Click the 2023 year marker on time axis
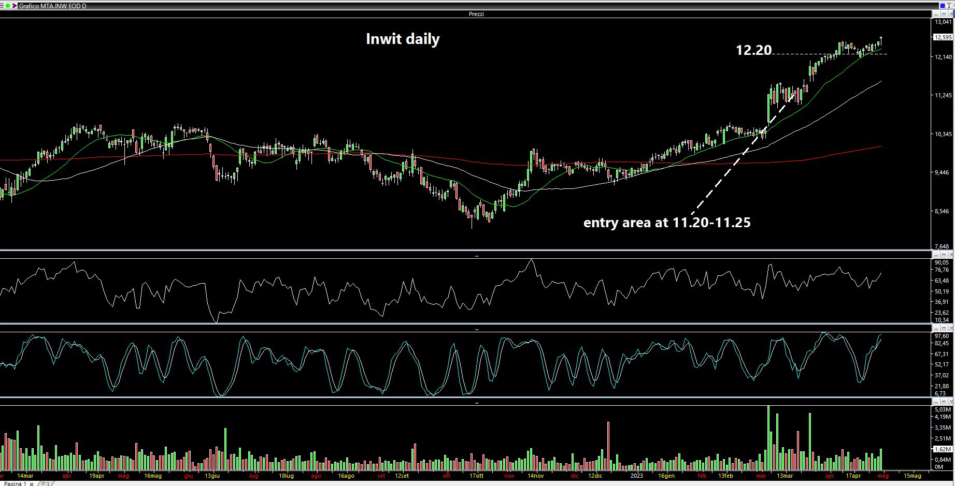This screenshot has height=486, width=955. click(636, 476)
